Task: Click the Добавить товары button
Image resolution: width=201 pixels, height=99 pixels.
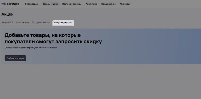Action: pyautogui.click(x=15, y=58)
